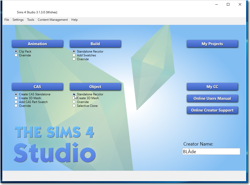Open the My CC button
This screenshot has height=185, width=250.
212,86
